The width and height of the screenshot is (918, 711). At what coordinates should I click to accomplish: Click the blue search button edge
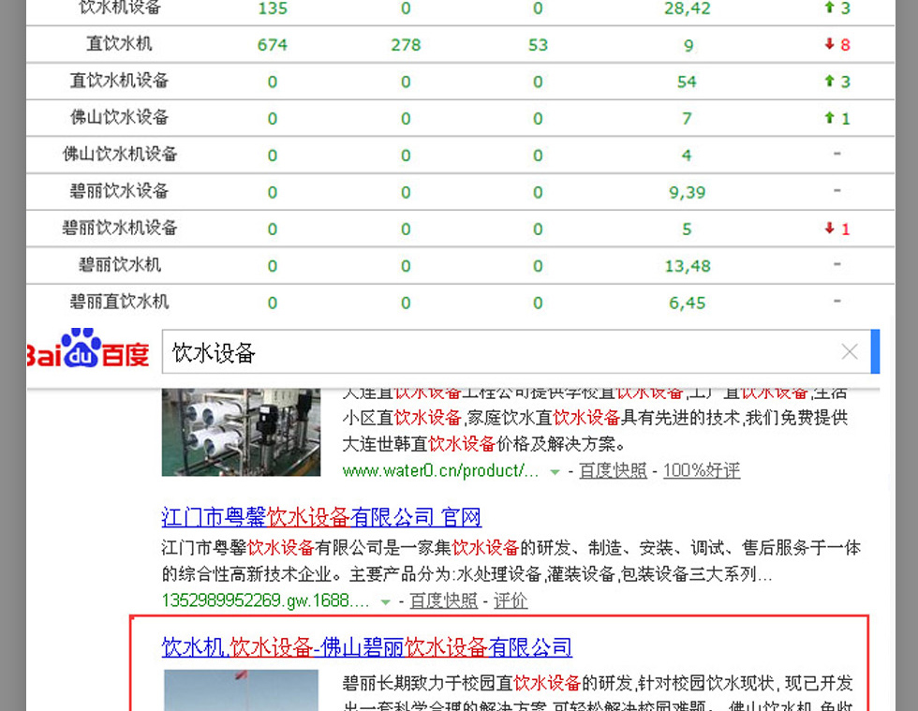[875, 351]
